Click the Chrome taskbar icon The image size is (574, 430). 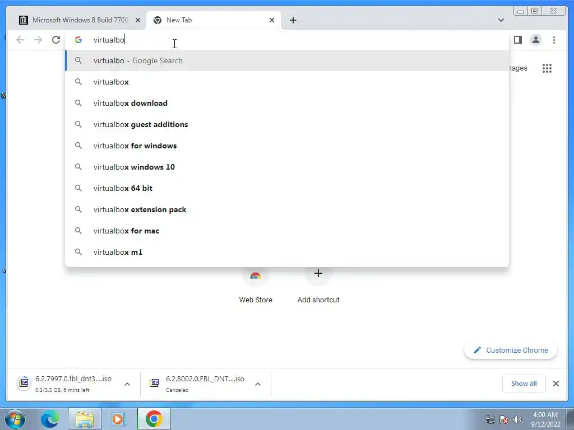tap(154, 419)
